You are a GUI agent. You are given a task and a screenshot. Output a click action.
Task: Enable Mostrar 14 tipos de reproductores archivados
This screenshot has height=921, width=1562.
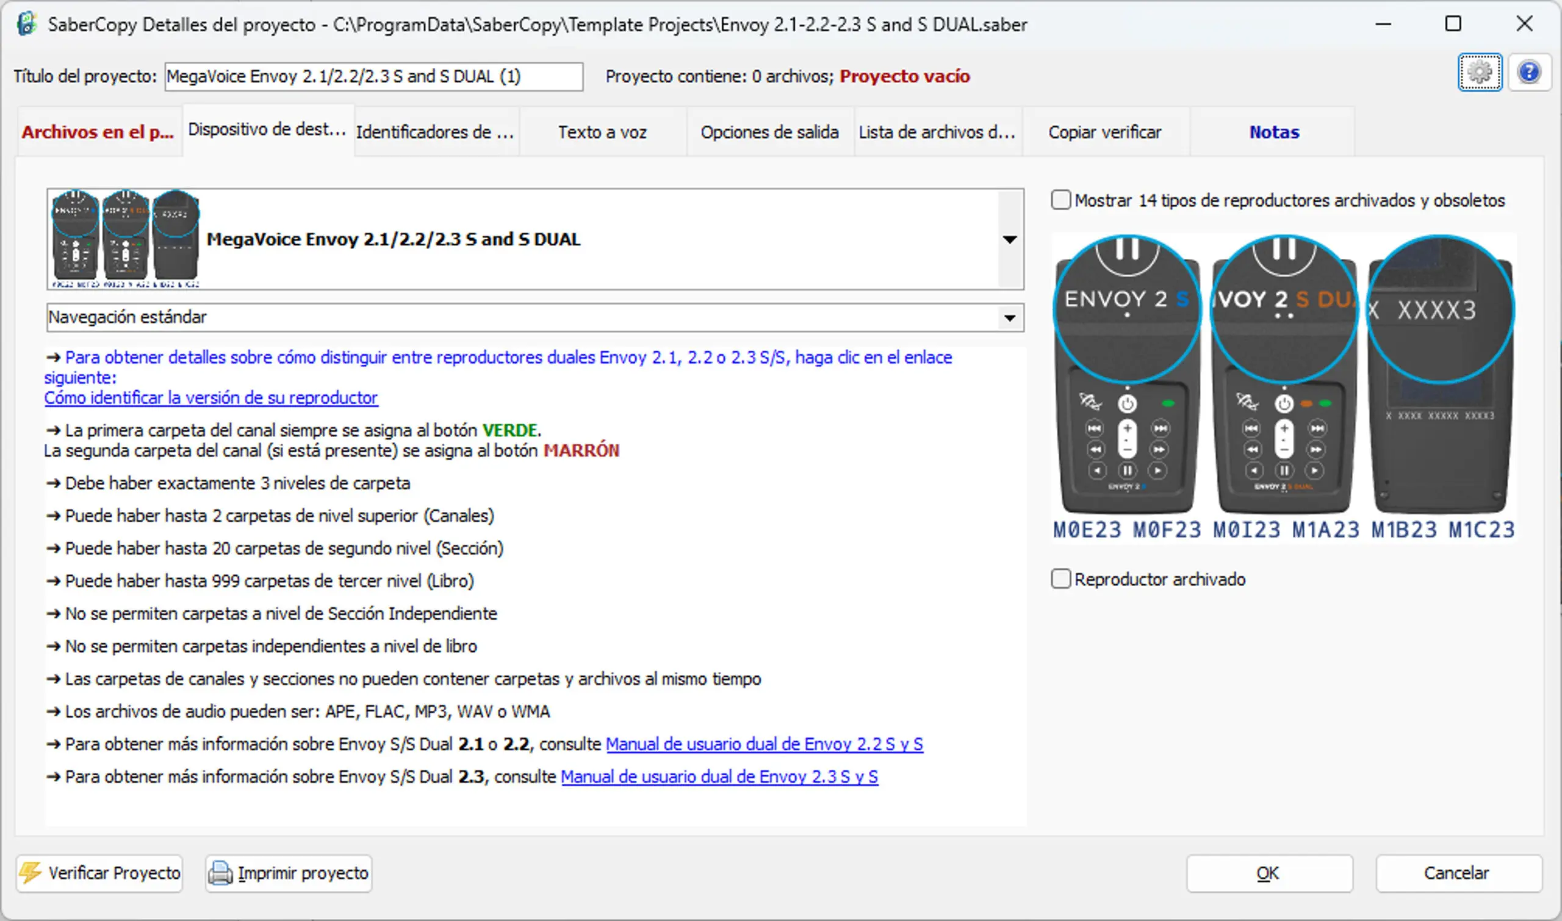(1060, 200)
